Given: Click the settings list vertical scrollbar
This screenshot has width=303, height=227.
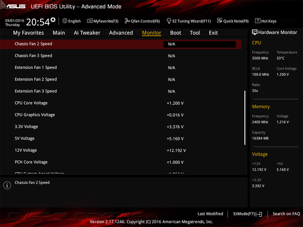Looking at the screenshot, I should [245, 118].
